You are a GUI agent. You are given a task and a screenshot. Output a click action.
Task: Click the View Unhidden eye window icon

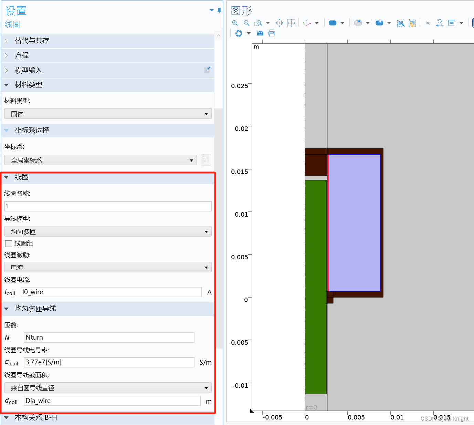click(x=452, y=23)
